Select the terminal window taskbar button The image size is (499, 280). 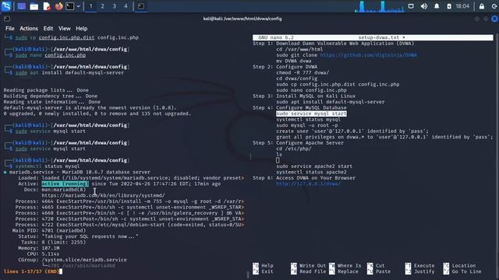tap(141, 6)
